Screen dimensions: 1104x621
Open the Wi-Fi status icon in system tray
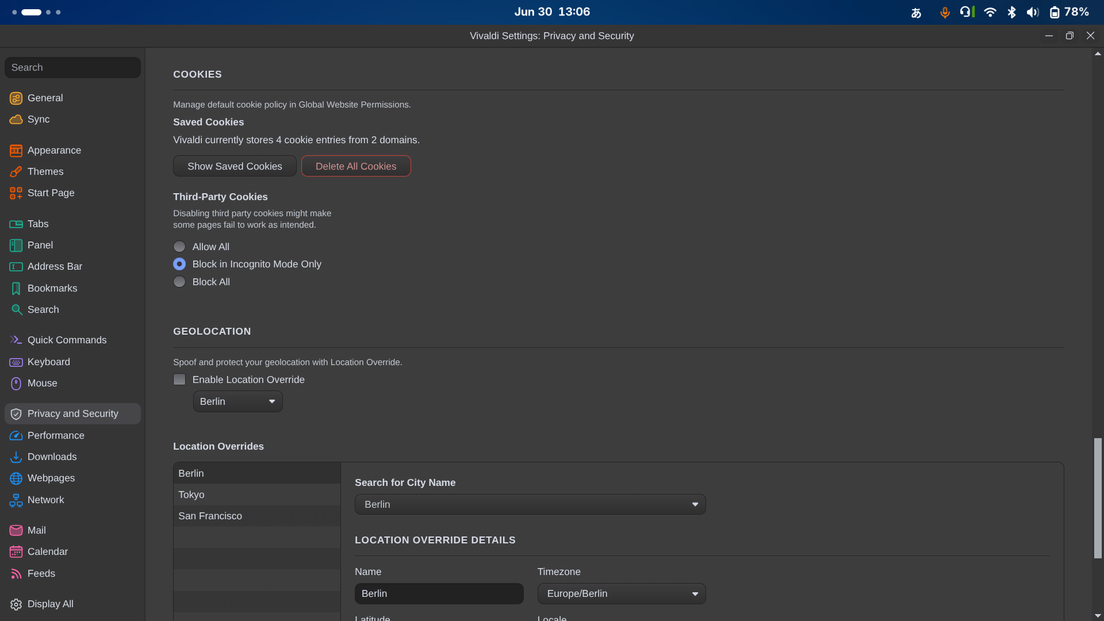990,12
